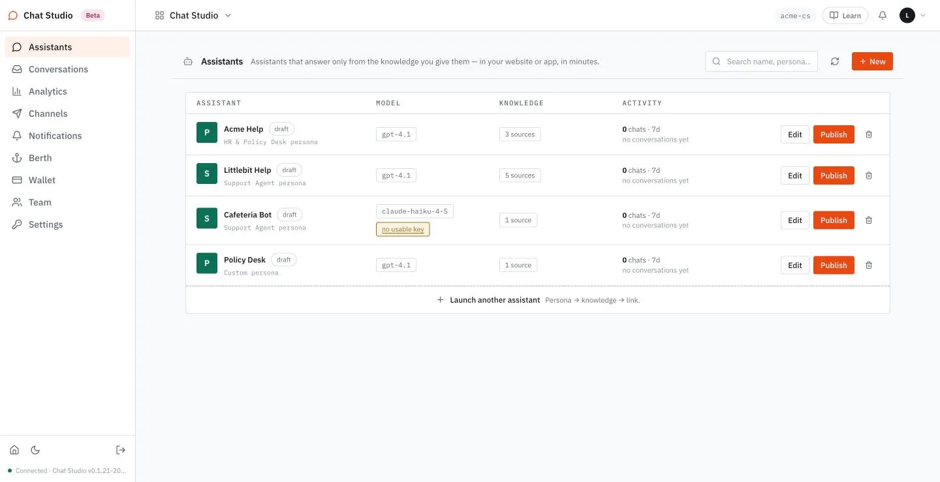The height and width of the screenshot is (482, 940).
Task: Create a new assistant with New button
Action: (x=872, y=61)
